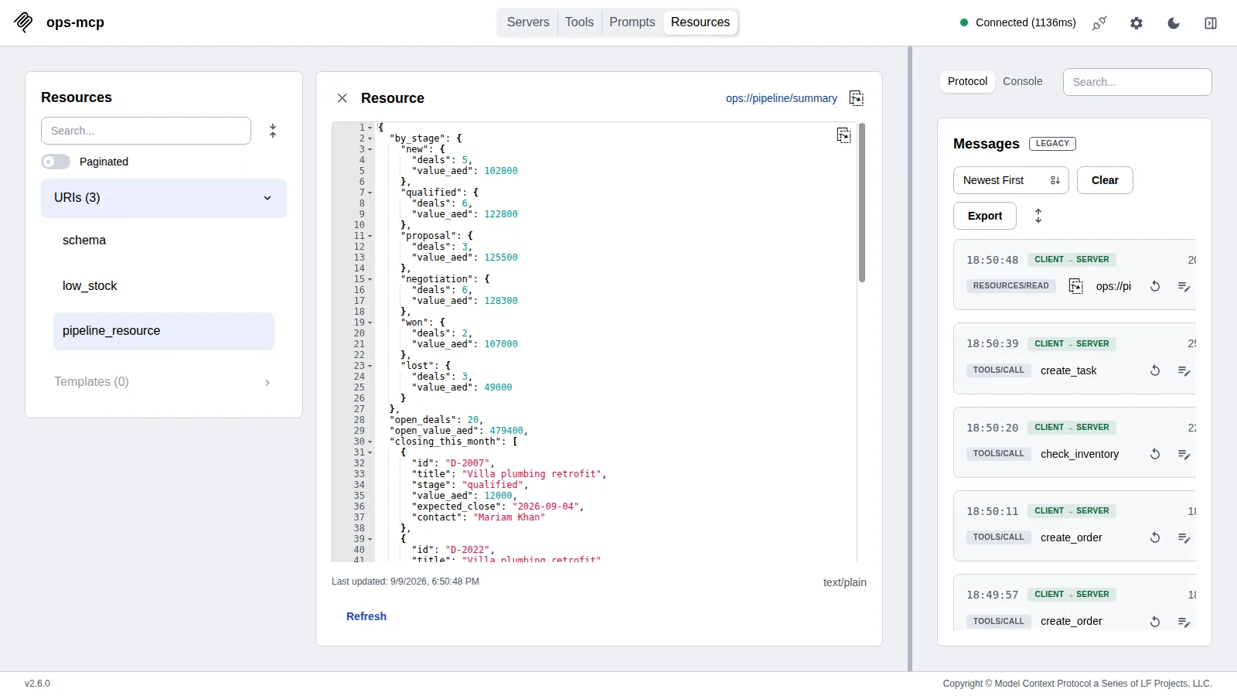Viewport: 1237px width, 696px height.
Task: Fold the "proposal" block at line 11
Action: [x=370, y=236]
